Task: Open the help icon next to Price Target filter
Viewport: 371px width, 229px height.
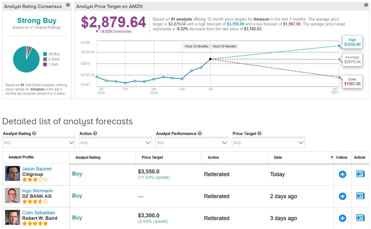Action: pos(259,133)
